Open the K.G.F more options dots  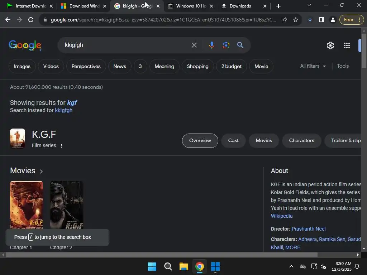click(62, 146)
